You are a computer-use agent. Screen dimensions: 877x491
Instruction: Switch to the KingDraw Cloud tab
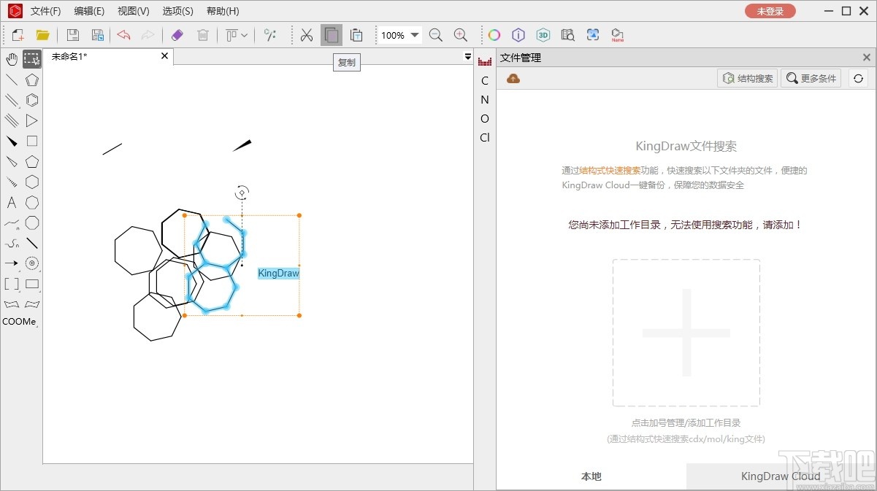coord(781,476)
